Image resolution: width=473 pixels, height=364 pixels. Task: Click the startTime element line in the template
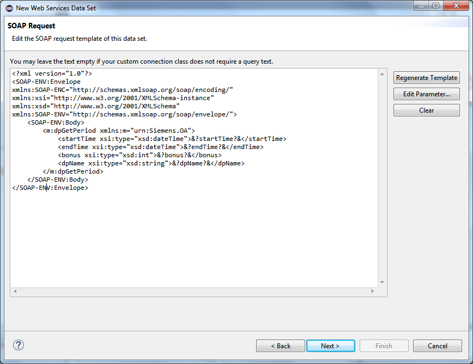pos(172,139)
